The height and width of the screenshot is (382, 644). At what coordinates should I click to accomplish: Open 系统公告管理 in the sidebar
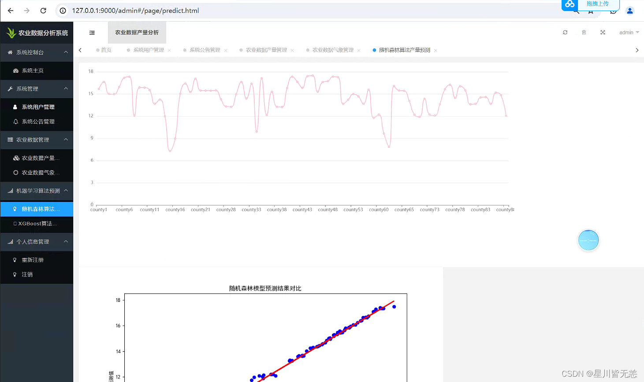coord(38,121)
